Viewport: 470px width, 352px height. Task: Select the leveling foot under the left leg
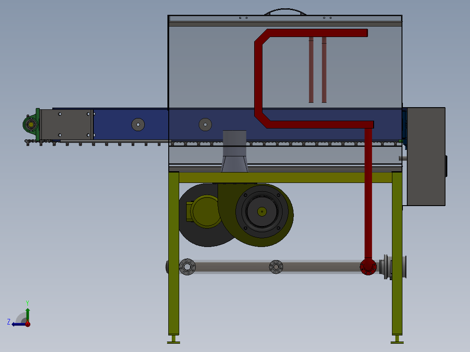(x=174, y=339)
